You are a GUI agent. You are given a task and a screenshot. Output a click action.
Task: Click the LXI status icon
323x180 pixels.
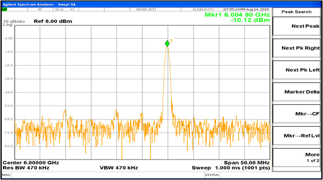[4, 10]
